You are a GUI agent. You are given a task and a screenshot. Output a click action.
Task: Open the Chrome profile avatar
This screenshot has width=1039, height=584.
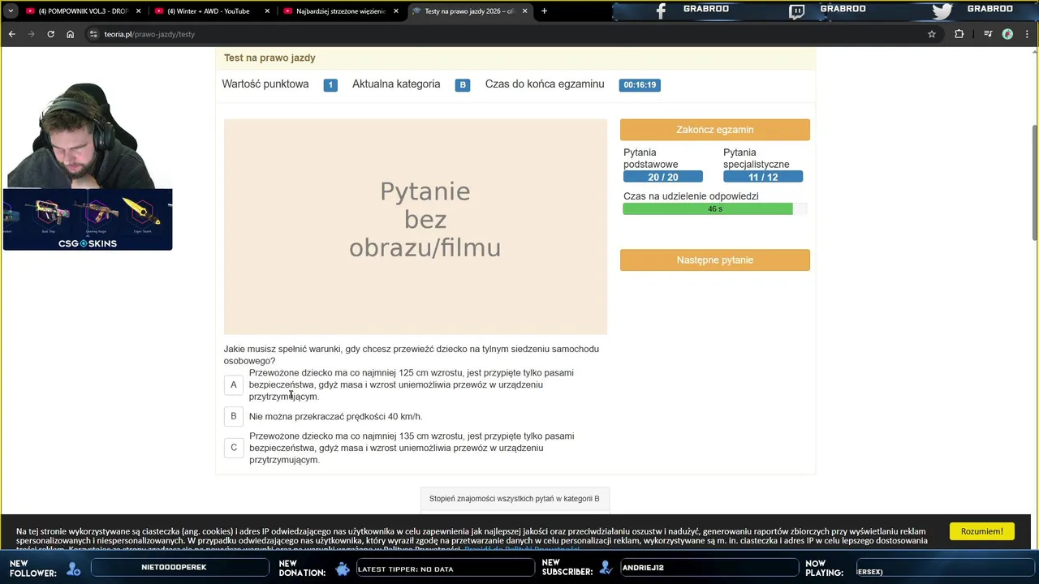coord(1007,34)
